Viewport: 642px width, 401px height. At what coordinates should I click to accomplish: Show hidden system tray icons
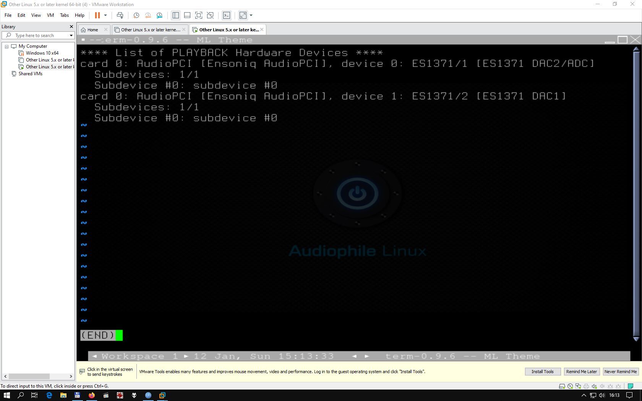[x=584, y=395]
